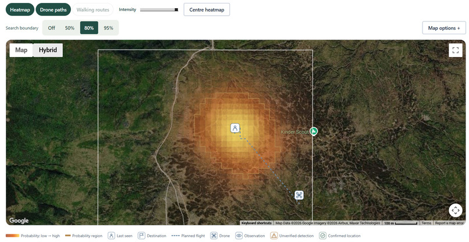Screen dimensions: 469x242
Task: Click the Confirmed location legend text
Action: [x=344, y=236]
